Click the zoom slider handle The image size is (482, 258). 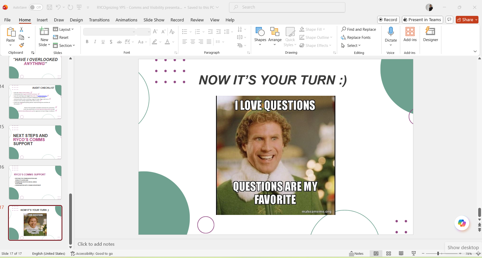point(438,253)
